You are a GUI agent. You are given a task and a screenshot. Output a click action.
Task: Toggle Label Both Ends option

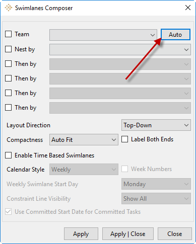coord(124,139)
